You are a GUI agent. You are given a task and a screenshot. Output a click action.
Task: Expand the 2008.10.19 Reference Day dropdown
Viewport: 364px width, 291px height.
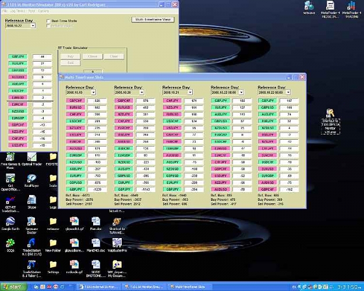point(93,93)
